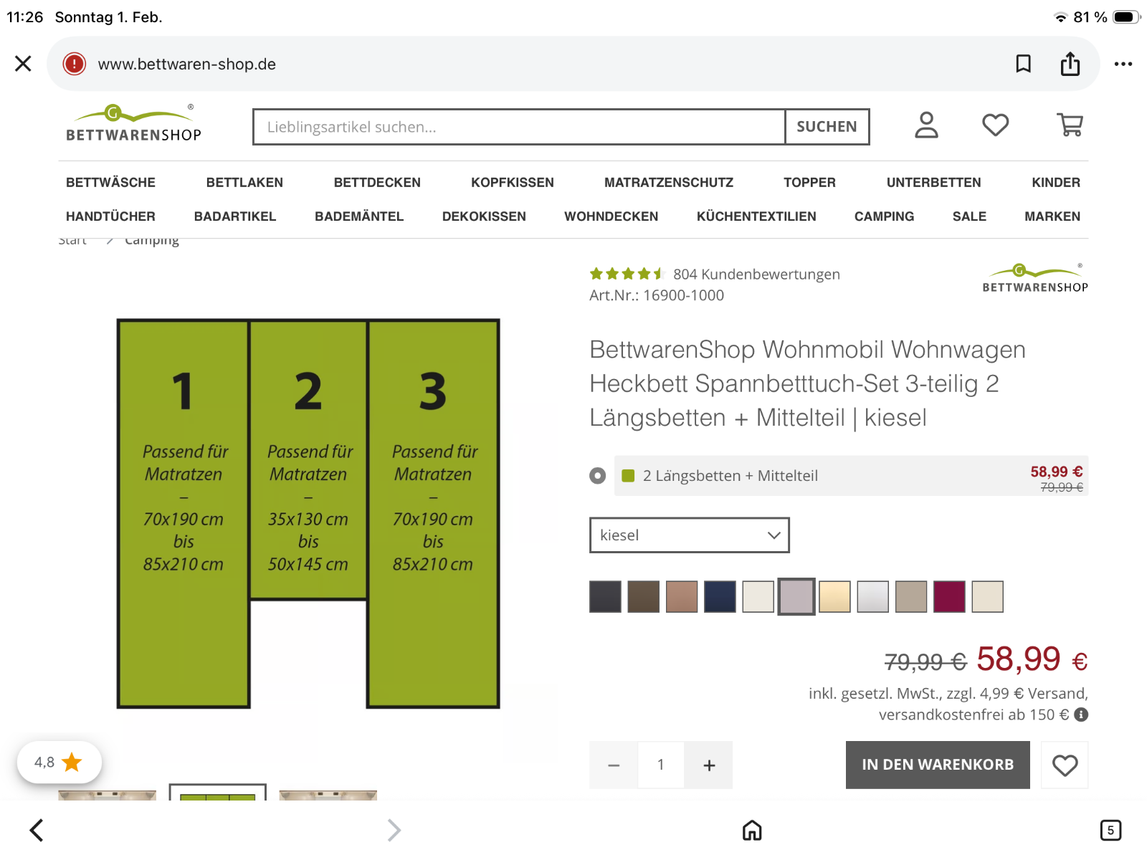Open the user account icon
This screenshot has width=1147, height=860.
(x=926, y=125)
